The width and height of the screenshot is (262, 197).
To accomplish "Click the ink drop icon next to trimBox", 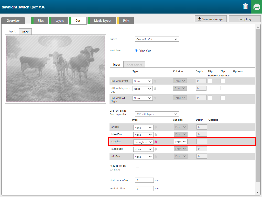I will [x=156, y=156].
